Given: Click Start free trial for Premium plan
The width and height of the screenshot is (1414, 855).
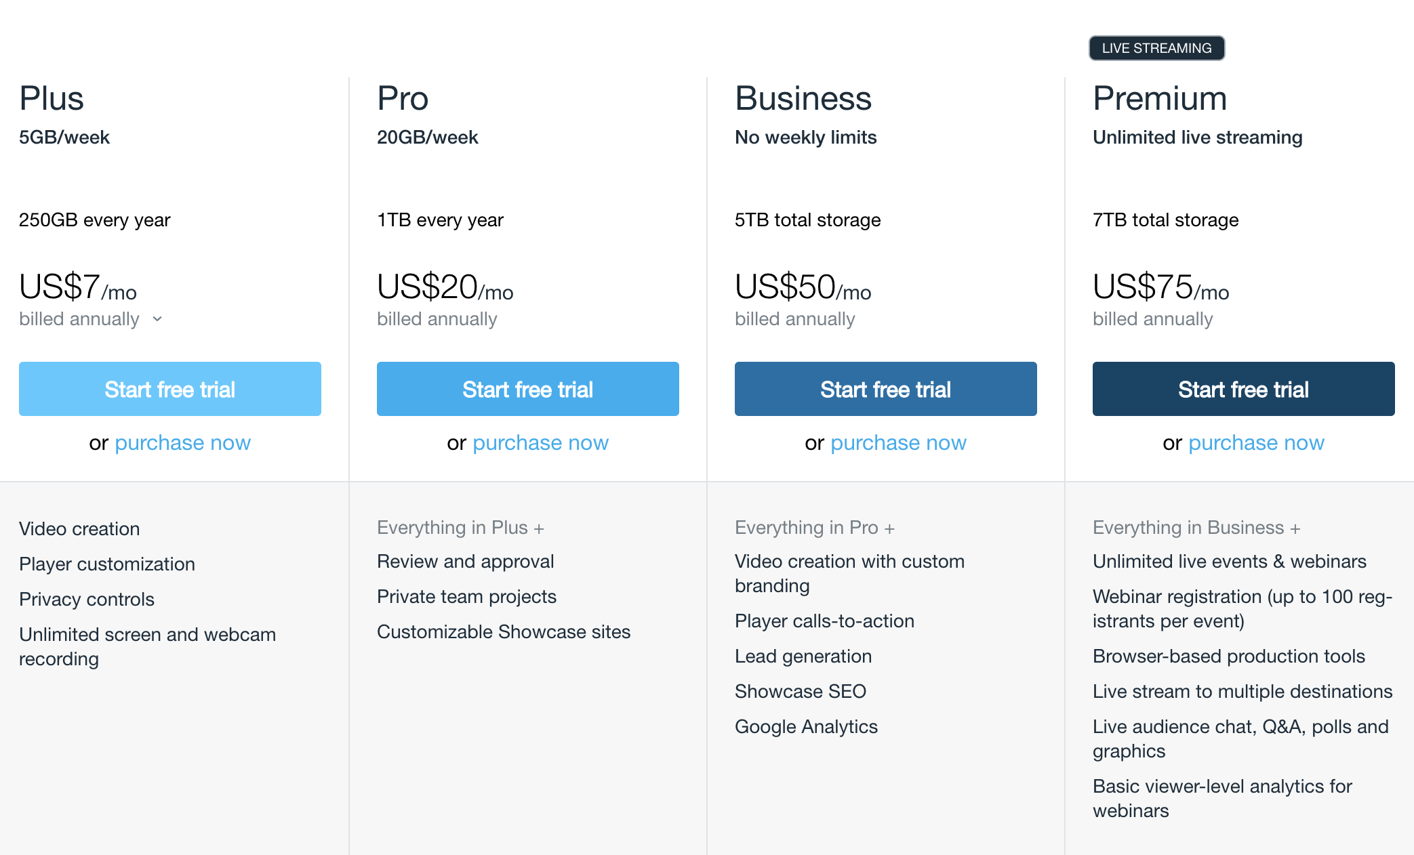Looking at the screenshot, I should click(1244, 389).
